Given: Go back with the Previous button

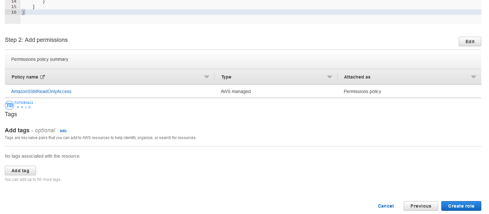Looking at the screenshot, I should click(420, 206).
